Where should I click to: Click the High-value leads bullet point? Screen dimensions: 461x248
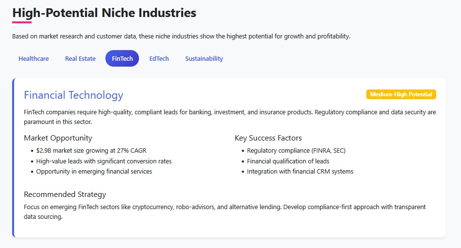(x=104, y=161)
